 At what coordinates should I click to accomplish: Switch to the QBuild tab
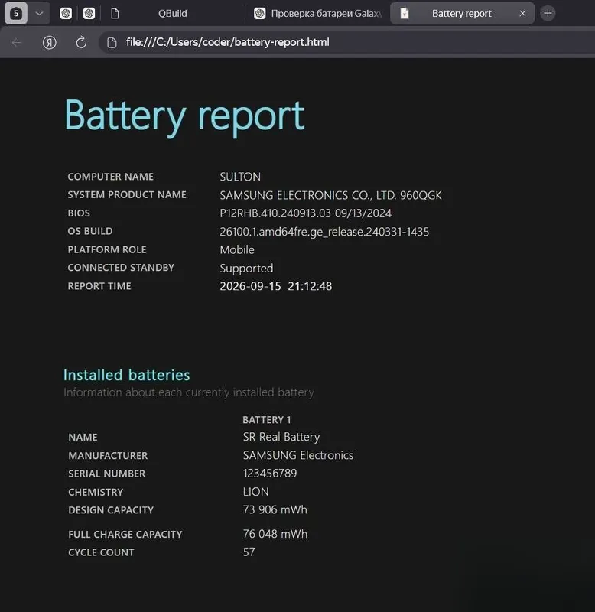[x=173, y=13]
